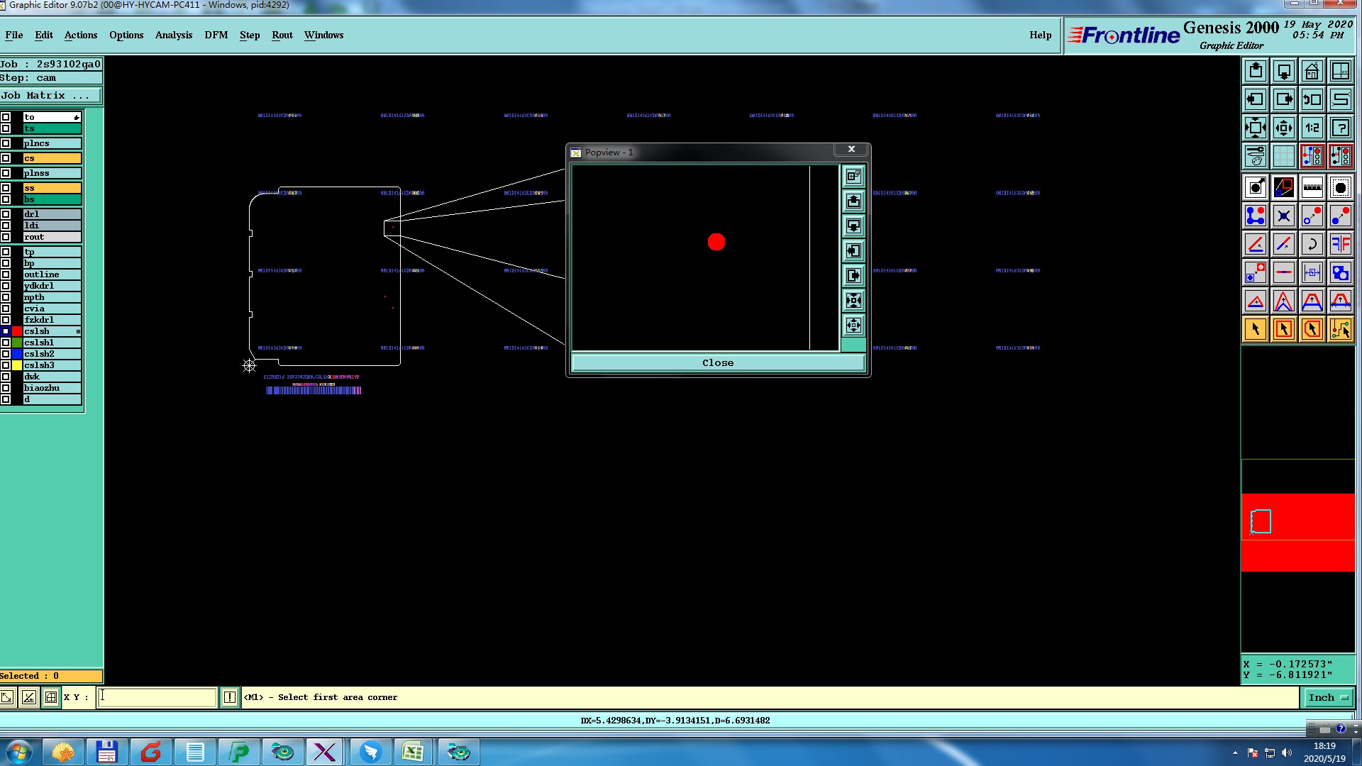Toggle checkbox for drl layer

coord(6,214)
